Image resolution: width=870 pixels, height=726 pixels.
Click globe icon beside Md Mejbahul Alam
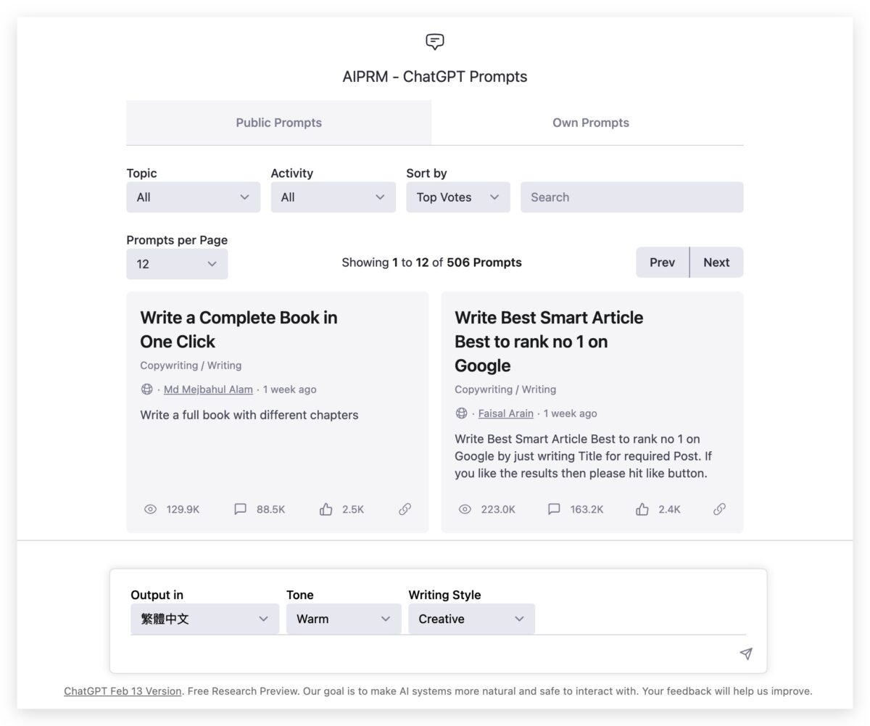(146, 389)
